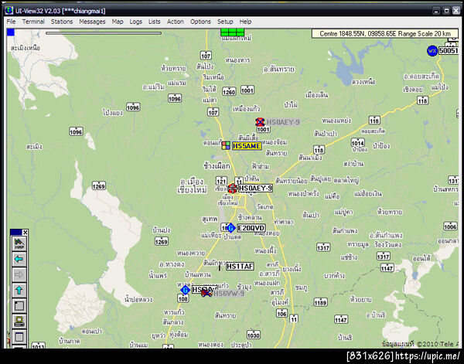Select the blue WX weather station icon
This screenshot has height=364, width=464.
(432, 51)
